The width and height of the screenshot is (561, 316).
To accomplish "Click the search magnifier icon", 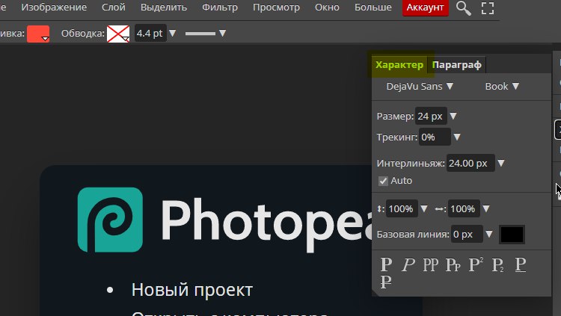I will (x=463, y=8).
